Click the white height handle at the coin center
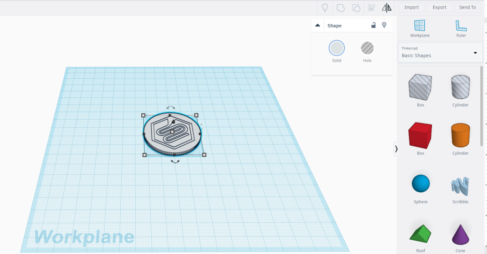The width and height of the screenshot is (487, 254). point(172,132)
